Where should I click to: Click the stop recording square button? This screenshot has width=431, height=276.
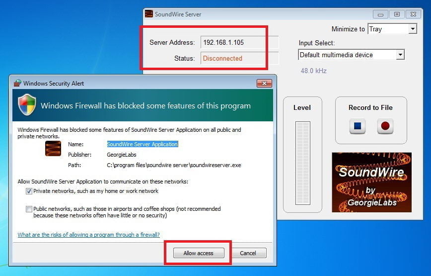[358, 126]
